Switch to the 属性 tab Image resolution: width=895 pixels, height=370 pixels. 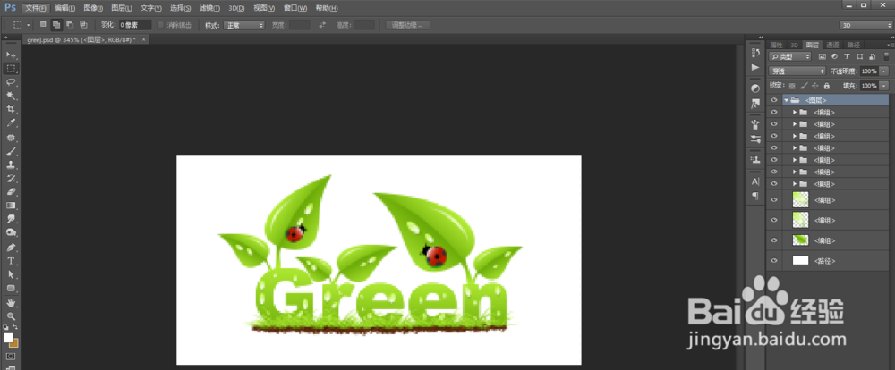coord(776,45)
